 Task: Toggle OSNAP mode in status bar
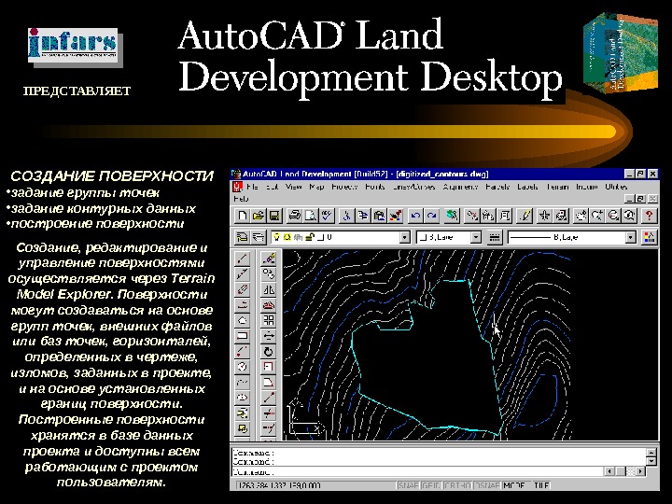(x=488, y=485)
